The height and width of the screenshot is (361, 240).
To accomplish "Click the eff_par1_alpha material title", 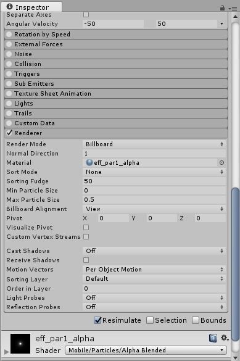I will [65, 338].
